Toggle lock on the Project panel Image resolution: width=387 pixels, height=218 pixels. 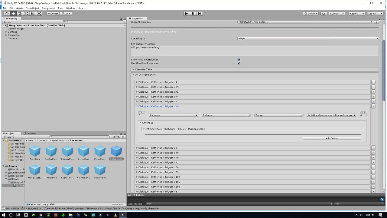click(x=121, y=134)
